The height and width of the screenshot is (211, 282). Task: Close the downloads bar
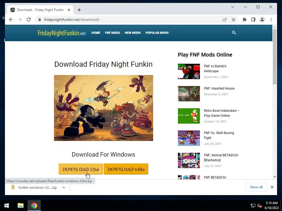coord(272,187)
